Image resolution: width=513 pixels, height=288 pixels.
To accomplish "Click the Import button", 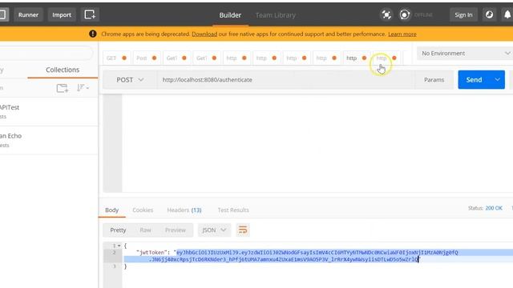I will [62, 14].
